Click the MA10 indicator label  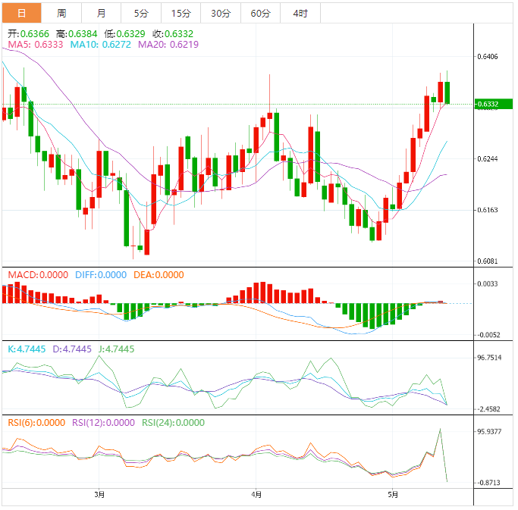click(100, 45)
